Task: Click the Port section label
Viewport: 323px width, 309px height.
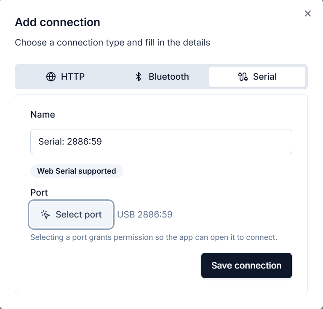Action: [x=39, y=192]
